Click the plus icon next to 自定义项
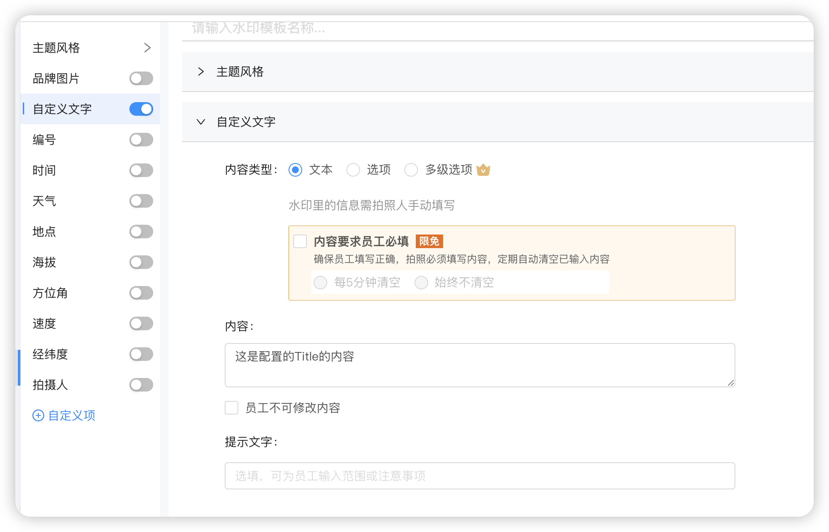The image size is (829, 532). click(x=38, y=415)
